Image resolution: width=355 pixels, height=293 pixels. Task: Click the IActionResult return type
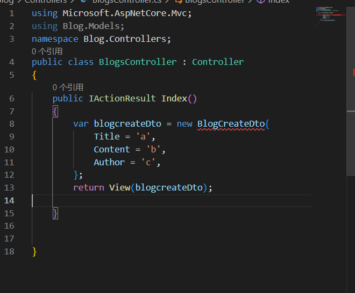click(x=122, y=99)
